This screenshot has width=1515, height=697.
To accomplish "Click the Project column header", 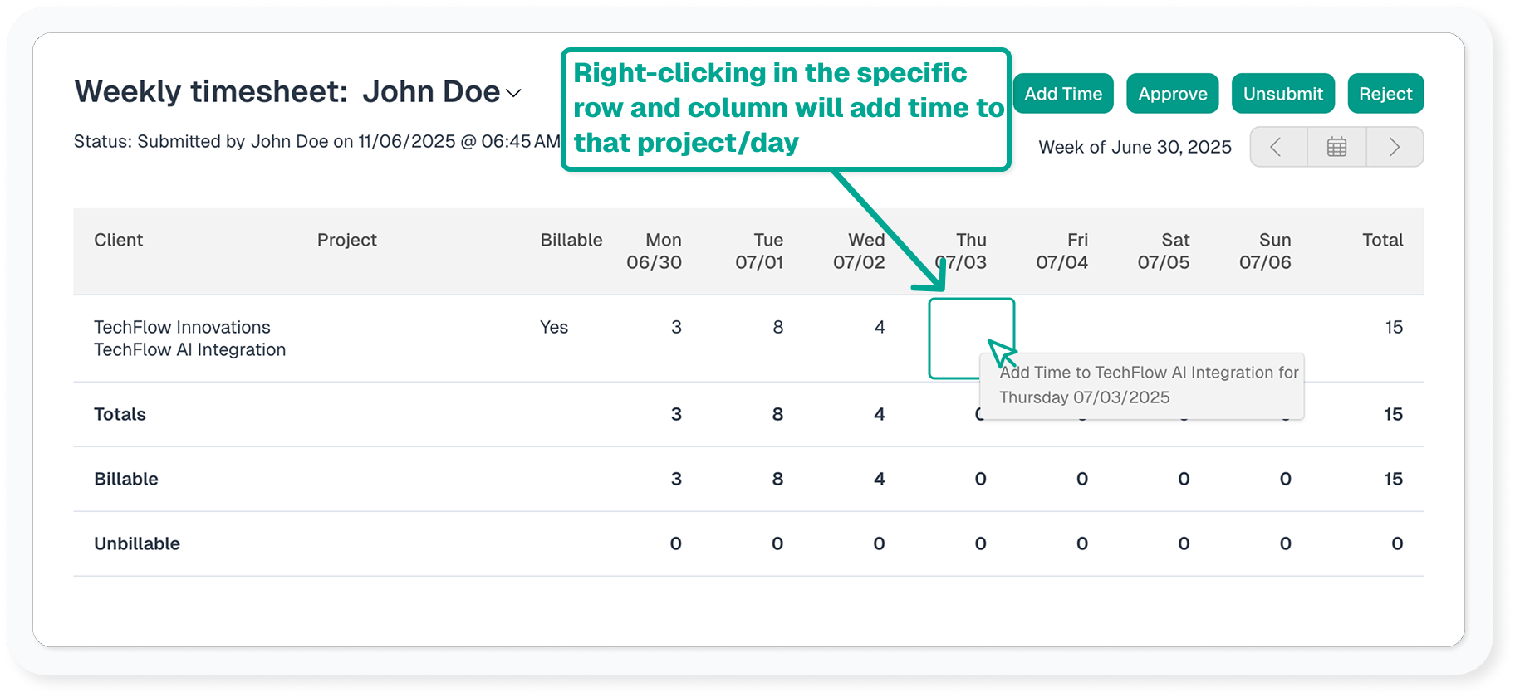I will pos(346,240).
